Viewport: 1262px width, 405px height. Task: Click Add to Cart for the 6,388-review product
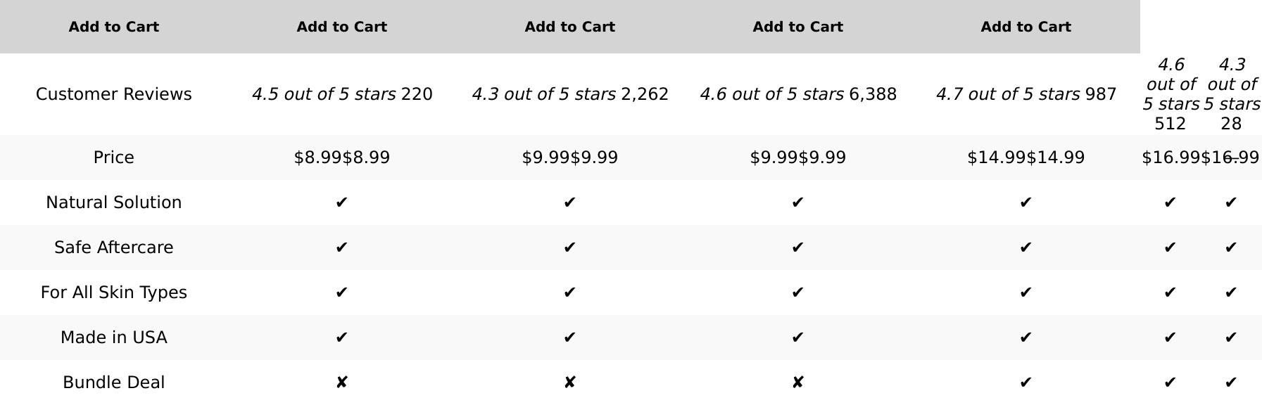pos(797,27)
